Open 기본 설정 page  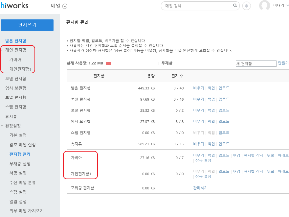18,135
